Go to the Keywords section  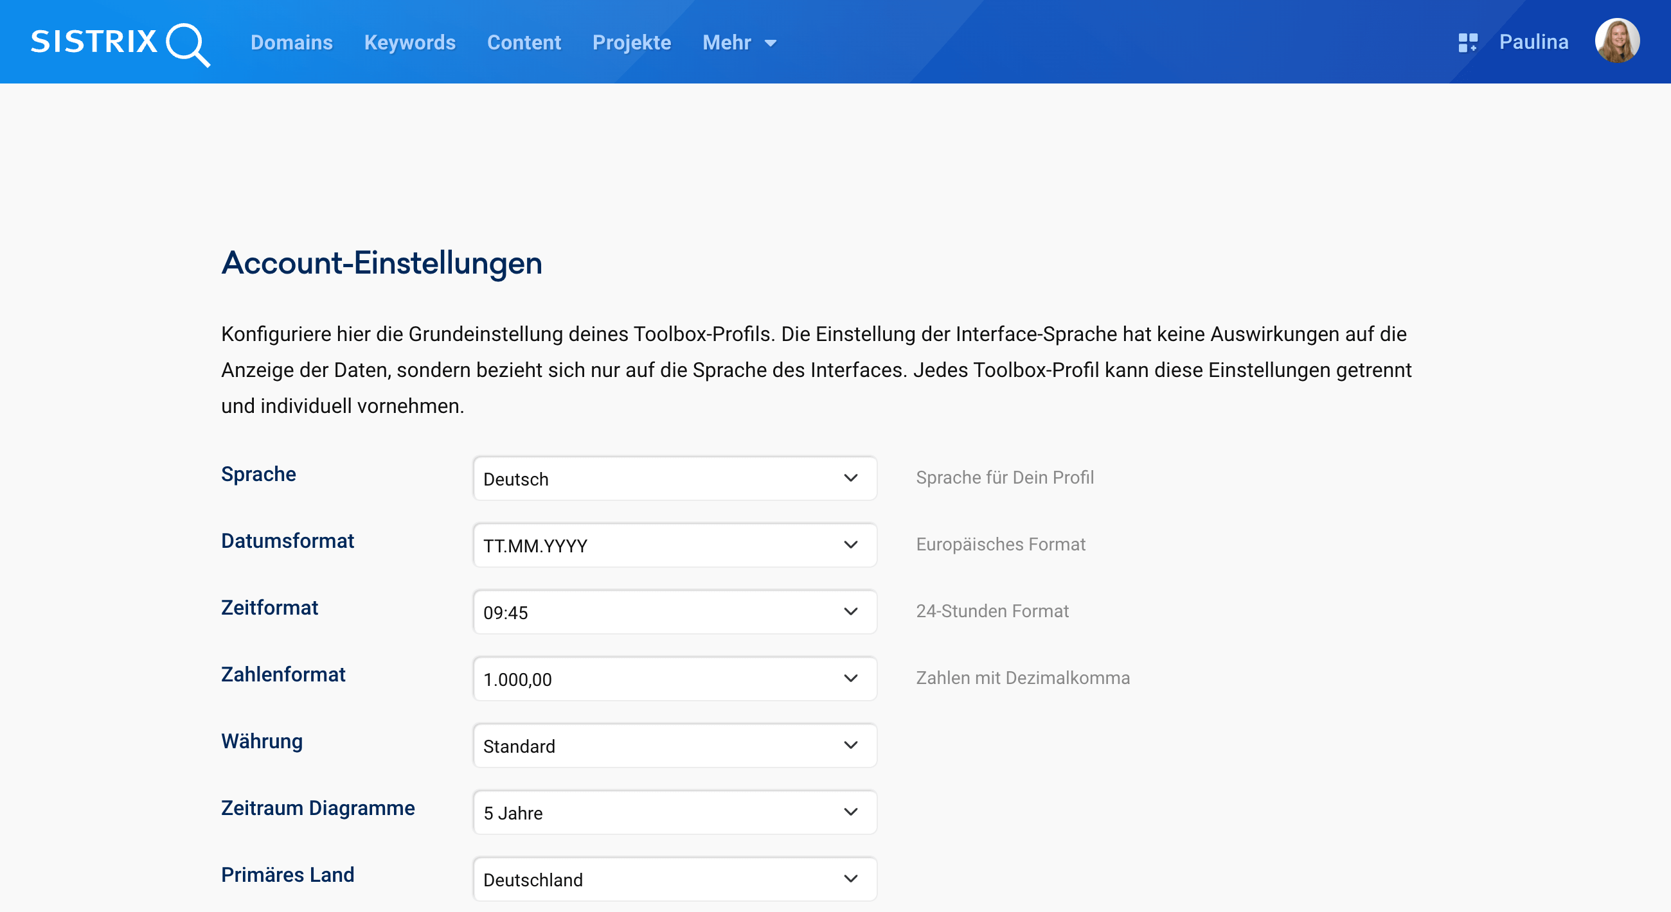[409, 43]
